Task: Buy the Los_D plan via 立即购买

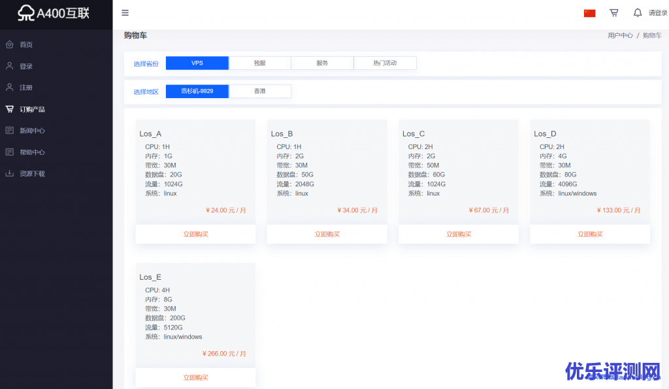Action: tap(590, 234)
